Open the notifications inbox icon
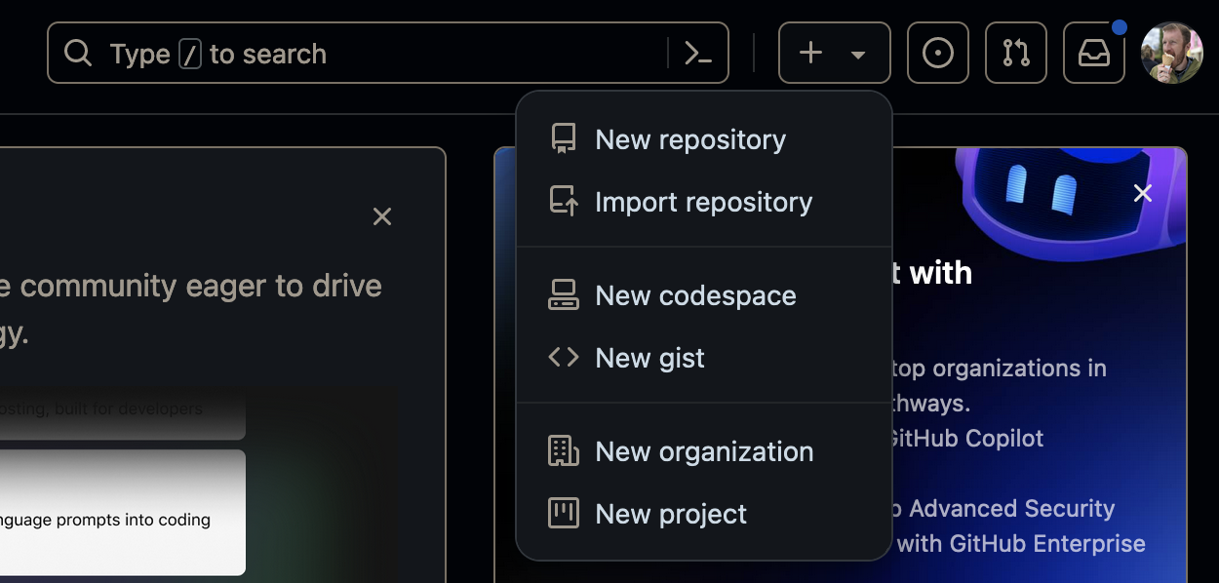The image size is (1219, 583). (x=1093, y=54)
